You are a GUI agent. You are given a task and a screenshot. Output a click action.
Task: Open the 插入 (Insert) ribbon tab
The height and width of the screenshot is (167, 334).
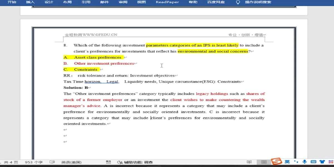click(30, 2)
